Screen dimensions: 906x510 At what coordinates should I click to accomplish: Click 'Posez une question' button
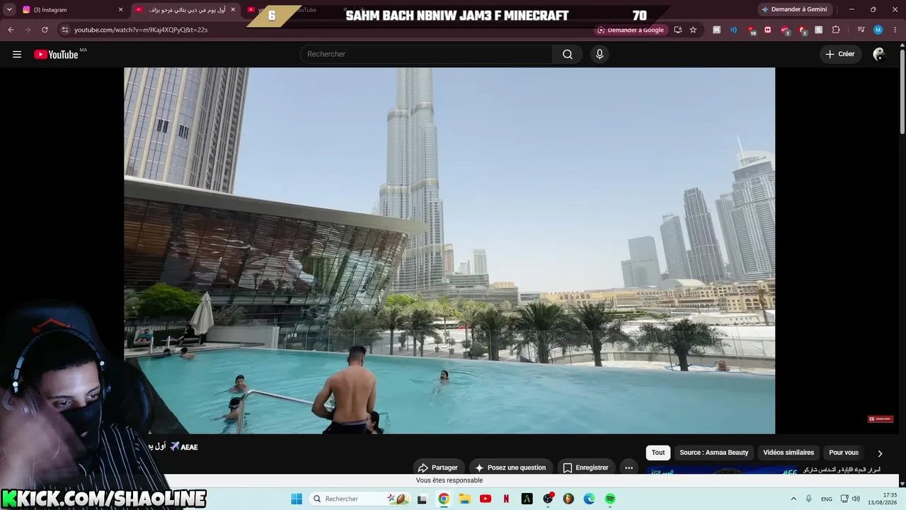[x=511, y=467]
